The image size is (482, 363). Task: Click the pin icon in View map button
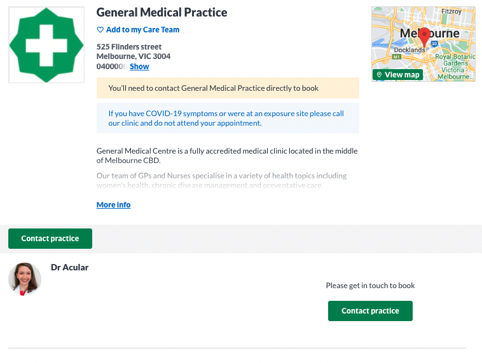click(x=380, y=74)
